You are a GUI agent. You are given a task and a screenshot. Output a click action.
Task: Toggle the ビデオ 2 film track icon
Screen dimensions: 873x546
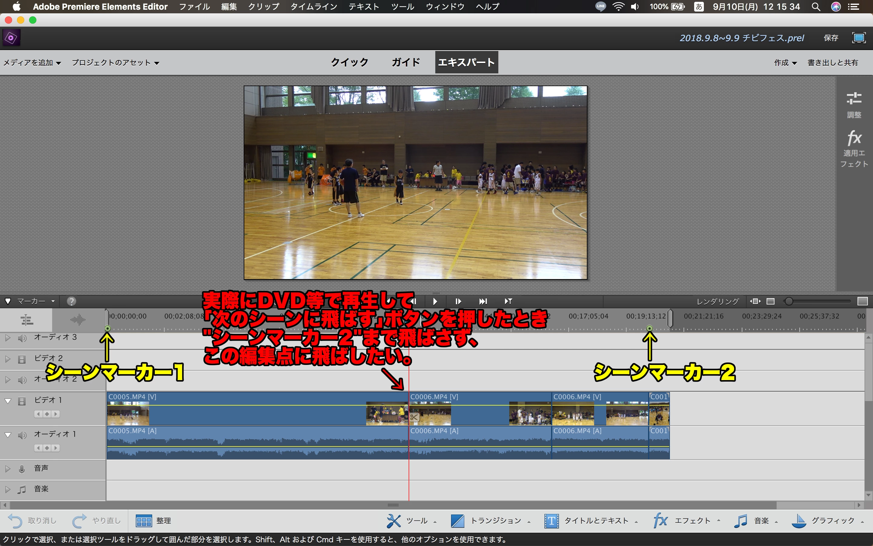[22, 359]
